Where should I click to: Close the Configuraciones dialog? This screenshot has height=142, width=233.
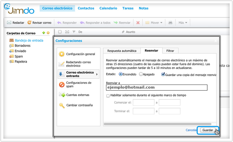(216, 41)
